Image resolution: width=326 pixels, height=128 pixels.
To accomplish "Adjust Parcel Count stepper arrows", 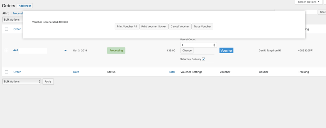I will click(x=214, y=45).
